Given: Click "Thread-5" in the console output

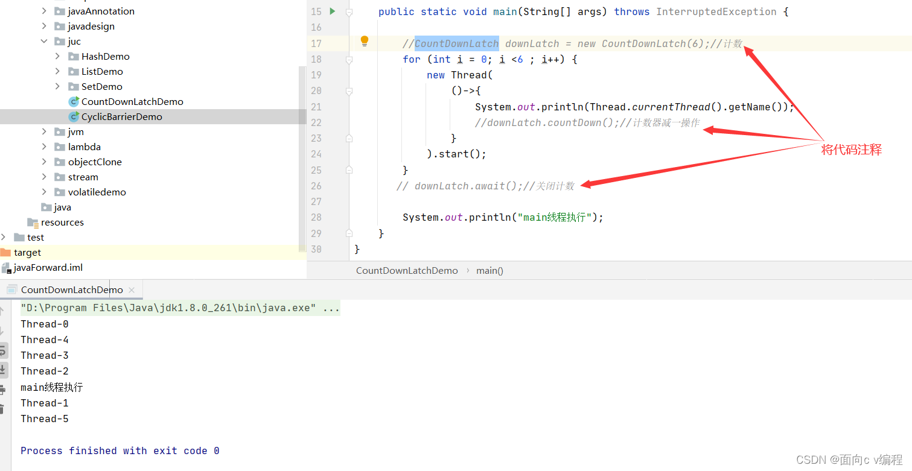Looking at the screenshot, I should point(45,419).
